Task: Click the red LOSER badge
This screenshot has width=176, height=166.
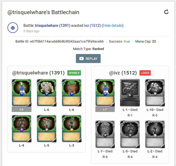Action: 145,73
